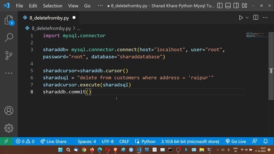This screenshot has width=274, height=154.
Task: Show hidden menus via title bar ellipsis
Action: pyautogui.click(x=100, y=6)
